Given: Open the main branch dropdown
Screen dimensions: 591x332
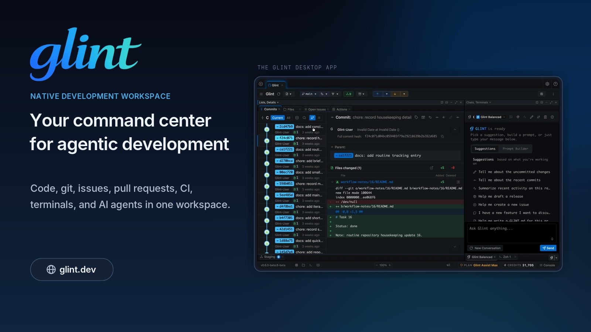Looking at the screenshot, I should click(x=309, y=94).
